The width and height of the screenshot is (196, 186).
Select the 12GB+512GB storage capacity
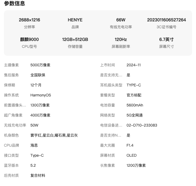75,39
